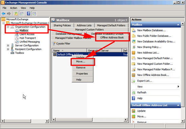The width and height of the screenshot is (186, 129).
Task: Collapse Default Offline Address List section
Action: click(178, 105)
